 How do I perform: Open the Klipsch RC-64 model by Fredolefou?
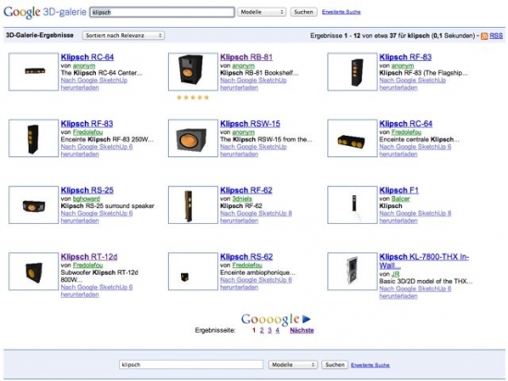(406, 124)
